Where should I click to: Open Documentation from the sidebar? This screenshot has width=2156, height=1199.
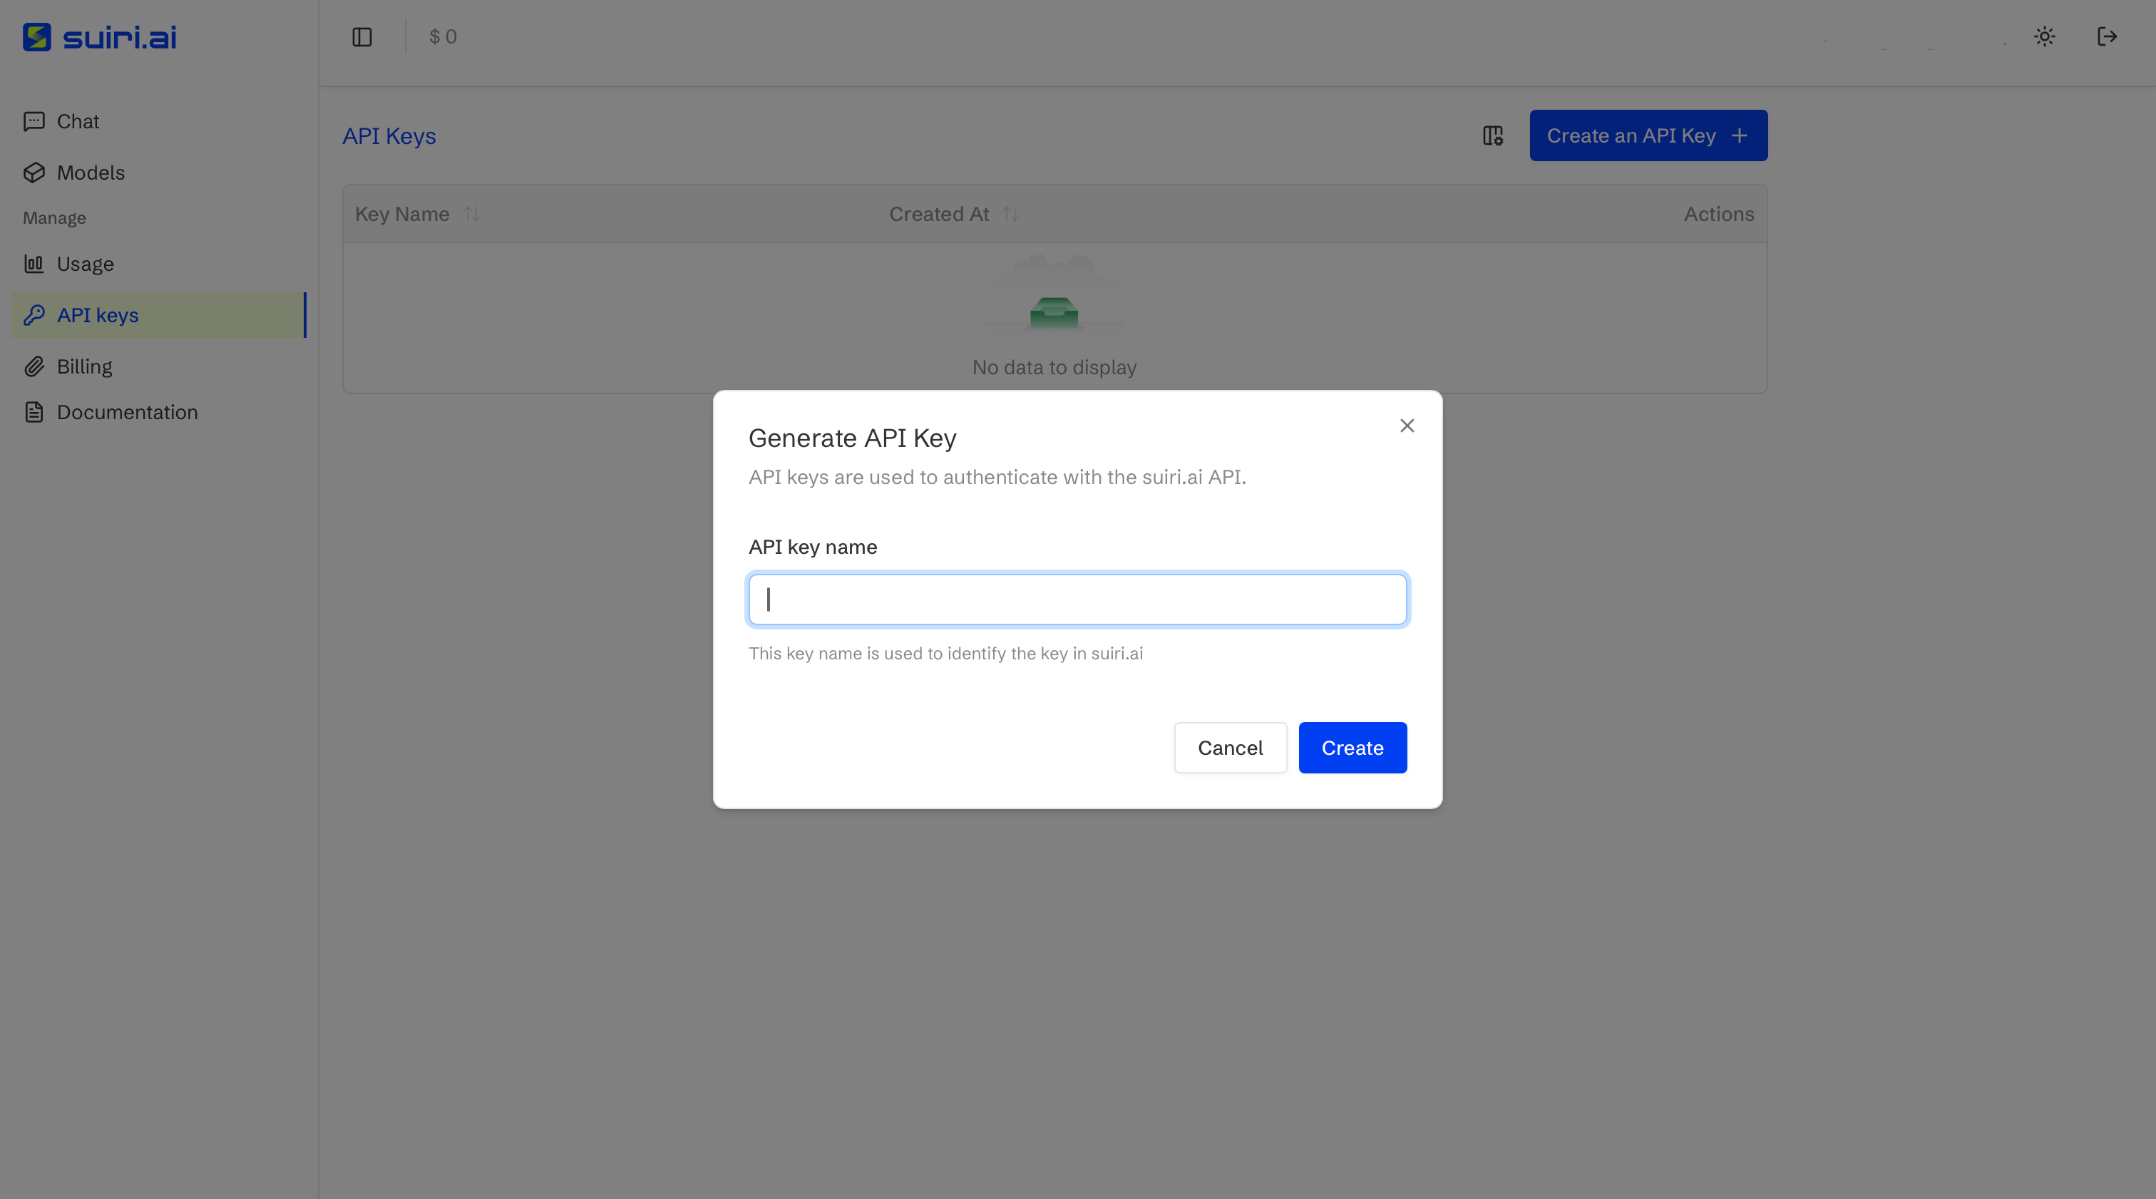(159, 413)
